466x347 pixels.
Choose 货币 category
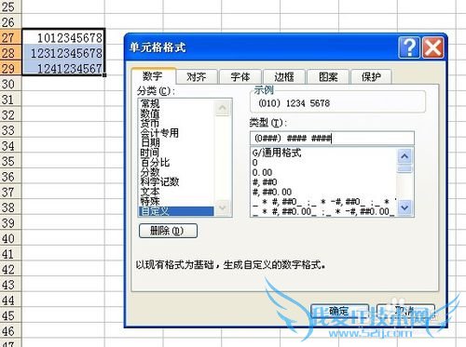[176, 123]
